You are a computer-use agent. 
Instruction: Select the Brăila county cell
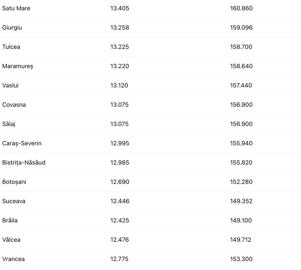(10, 221)
